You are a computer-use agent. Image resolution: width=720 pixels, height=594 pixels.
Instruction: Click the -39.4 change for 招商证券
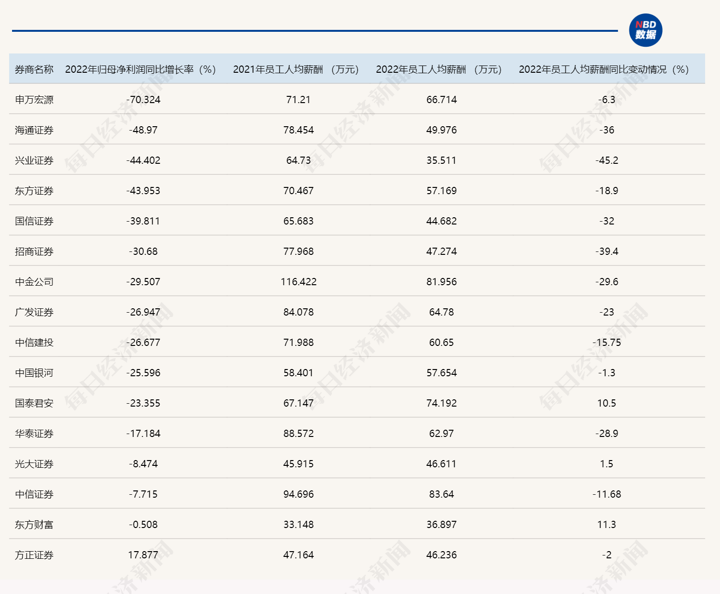(x=607, y=251)
